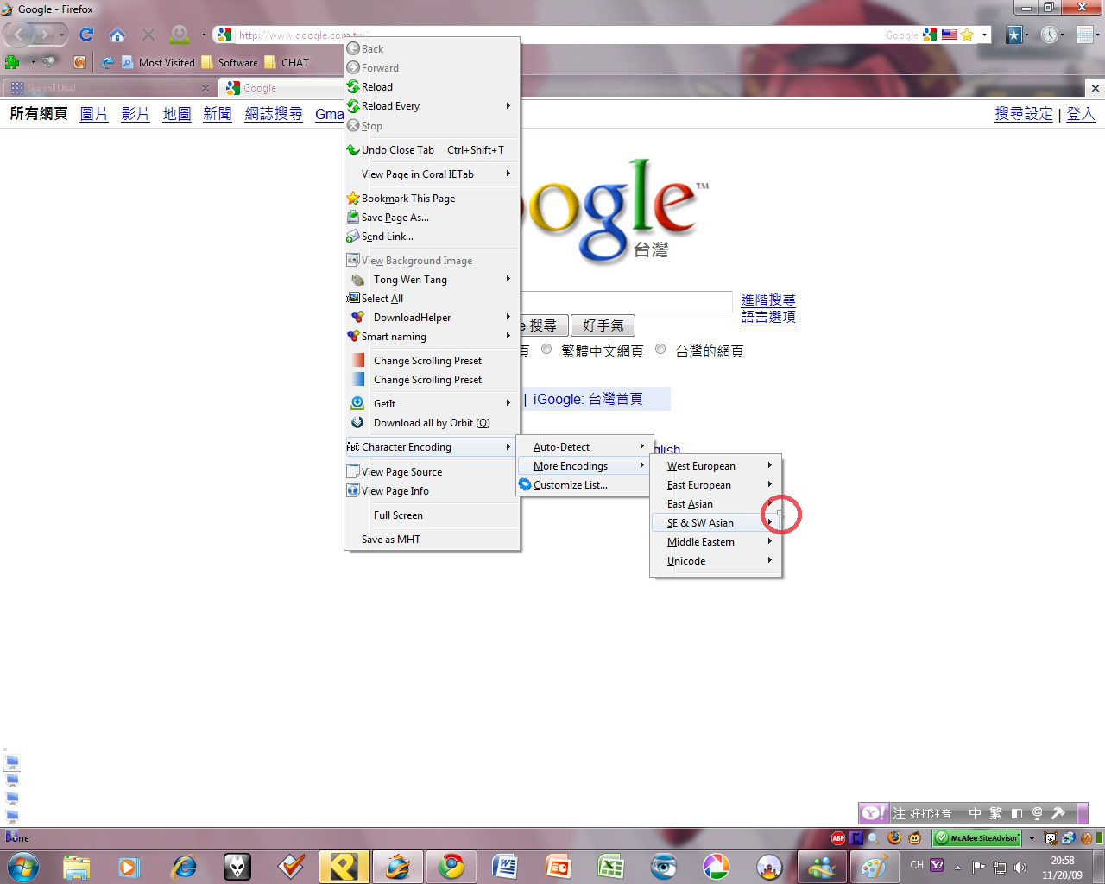Click the taskbar clock showing 20:58
This screenshot has height=884, width=1105.
[1062, 867]
